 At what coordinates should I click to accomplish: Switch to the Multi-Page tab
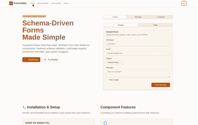pyautogui.click(x=138, y=17)
